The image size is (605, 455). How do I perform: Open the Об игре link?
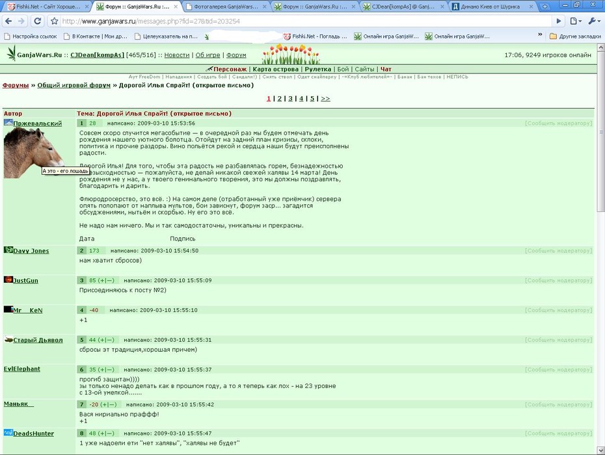[x=208, y=55]
